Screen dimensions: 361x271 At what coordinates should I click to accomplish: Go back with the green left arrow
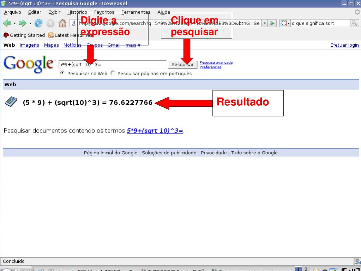tap(7, 23)
